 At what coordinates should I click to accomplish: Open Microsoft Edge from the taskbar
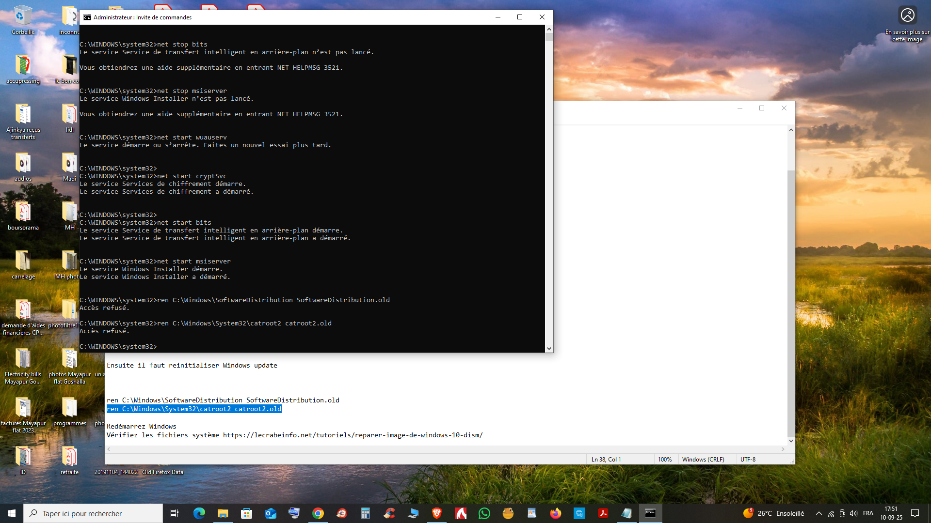tap(199, 513)
